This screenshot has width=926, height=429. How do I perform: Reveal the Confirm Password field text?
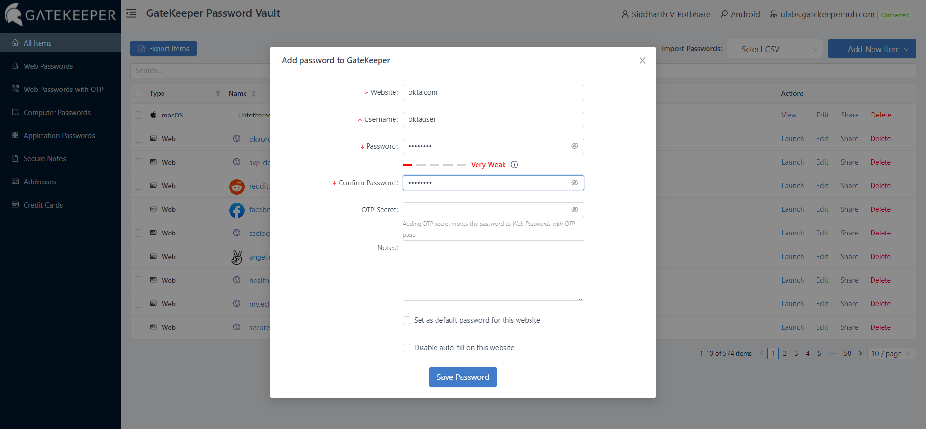click(574, 183)
